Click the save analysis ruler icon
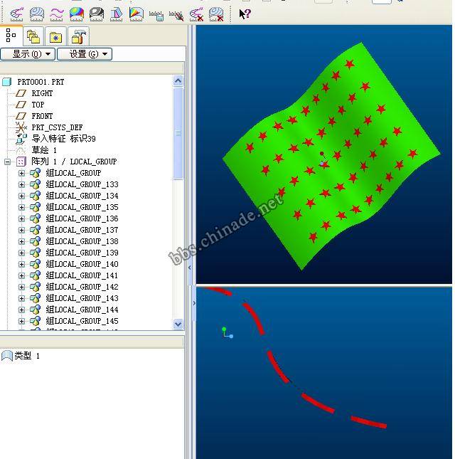The height and width of the screenshot is (459, 455). click(156, 13)
